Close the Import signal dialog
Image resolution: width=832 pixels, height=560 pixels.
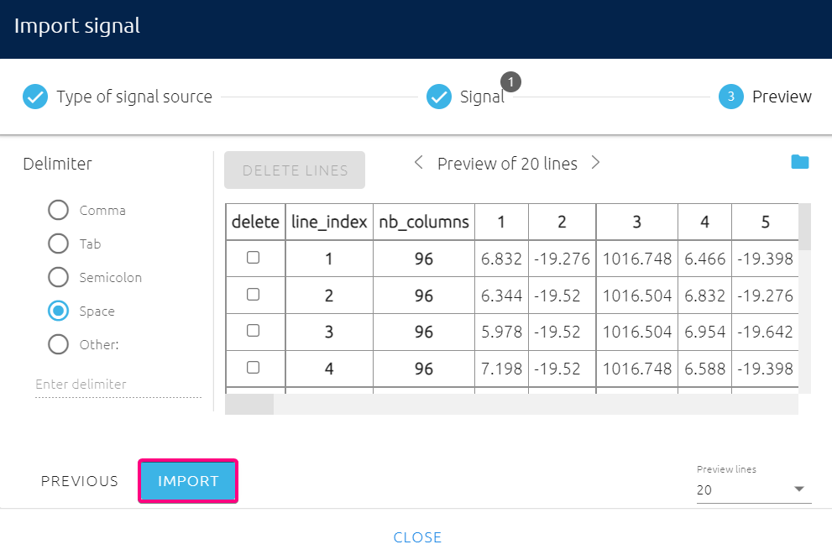417,537
